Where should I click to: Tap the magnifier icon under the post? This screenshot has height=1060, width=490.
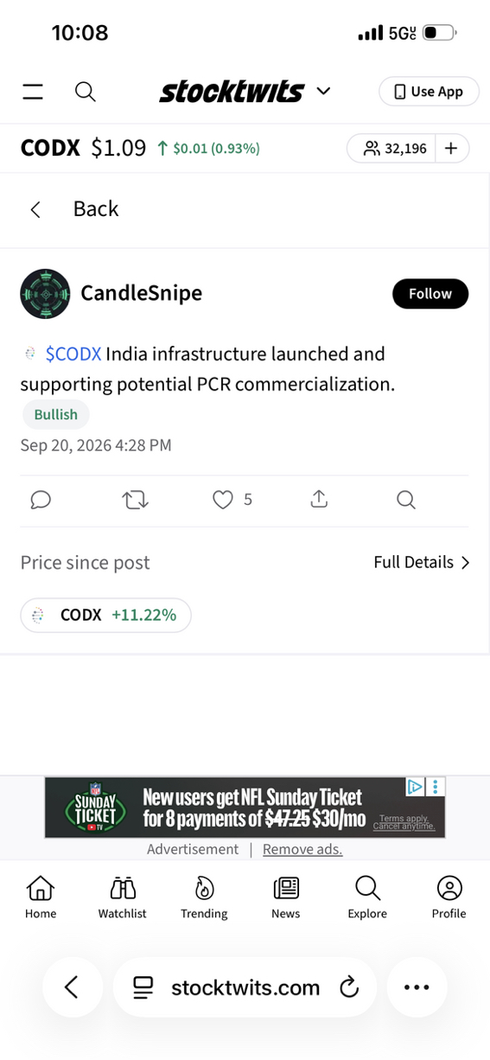pos(405,500)
